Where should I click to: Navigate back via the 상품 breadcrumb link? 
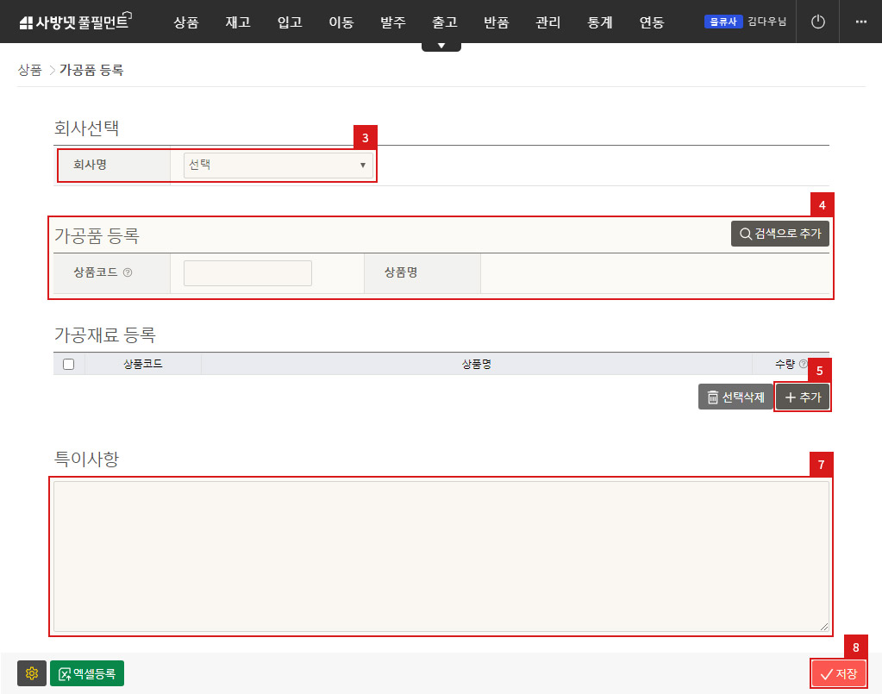(x=29, y=70)
